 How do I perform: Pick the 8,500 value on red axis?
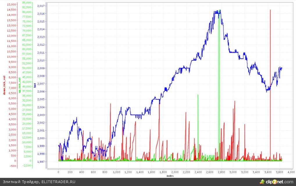12,72
